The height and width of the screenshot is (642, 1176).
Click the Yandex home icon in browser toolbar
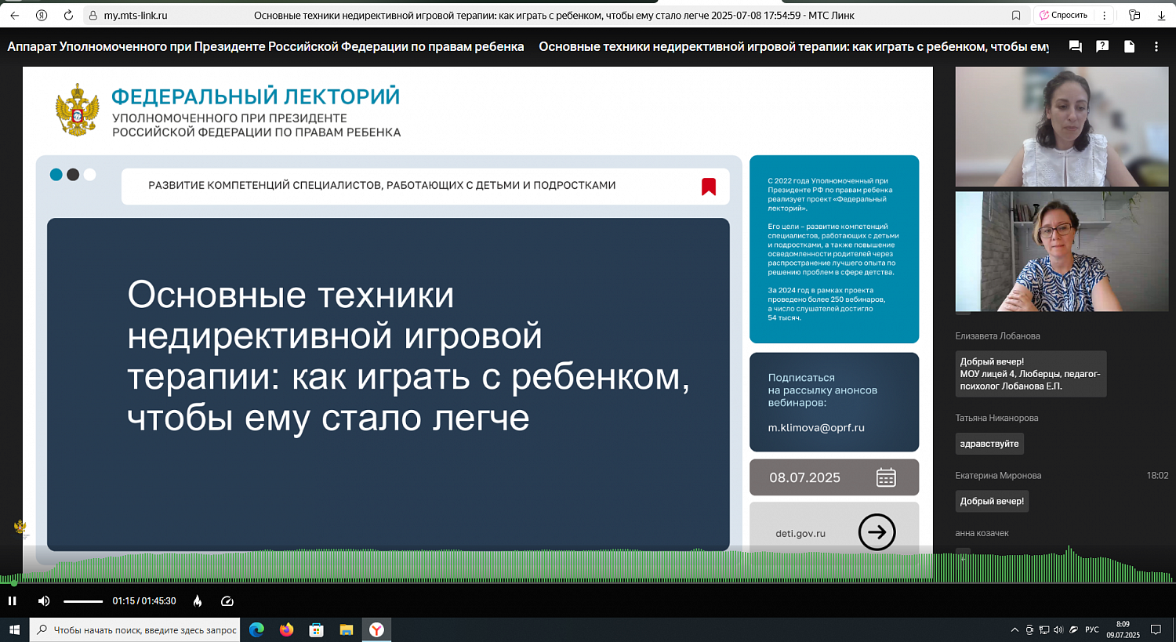(x=42, y=15)
